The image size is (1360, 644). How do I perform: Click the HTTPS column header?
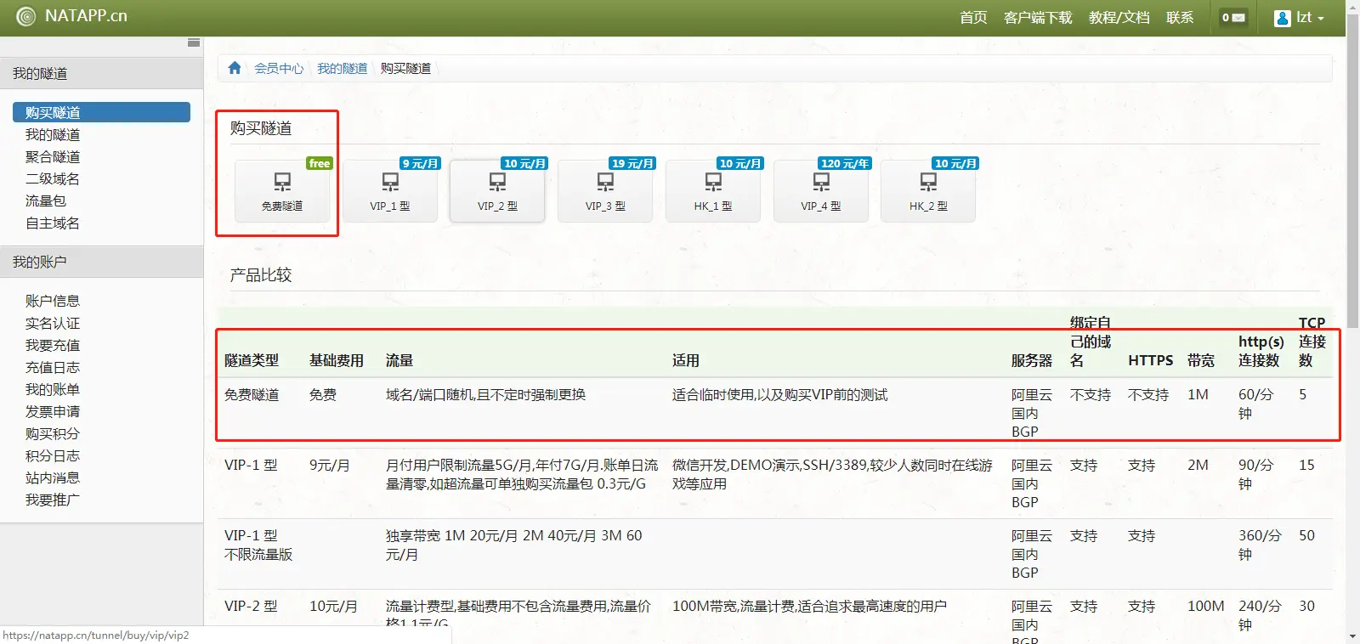click(1151, 360)
